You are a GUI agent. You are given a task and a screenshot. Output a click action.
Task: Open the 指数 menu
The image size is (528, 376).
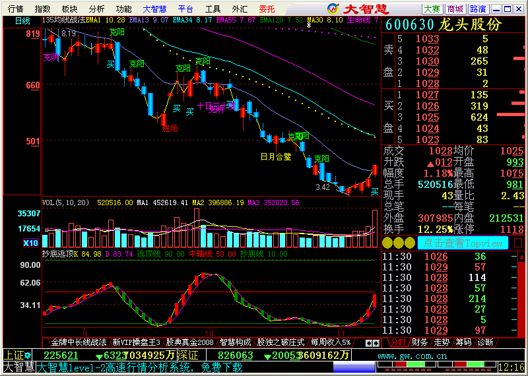pyautogui.click(x=43, y=9)
